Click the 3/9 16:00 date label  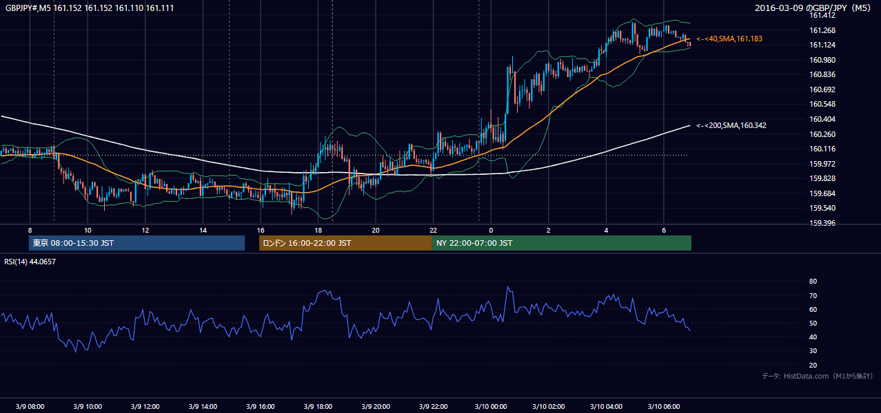pyautogui.click(x=260, y=407)
